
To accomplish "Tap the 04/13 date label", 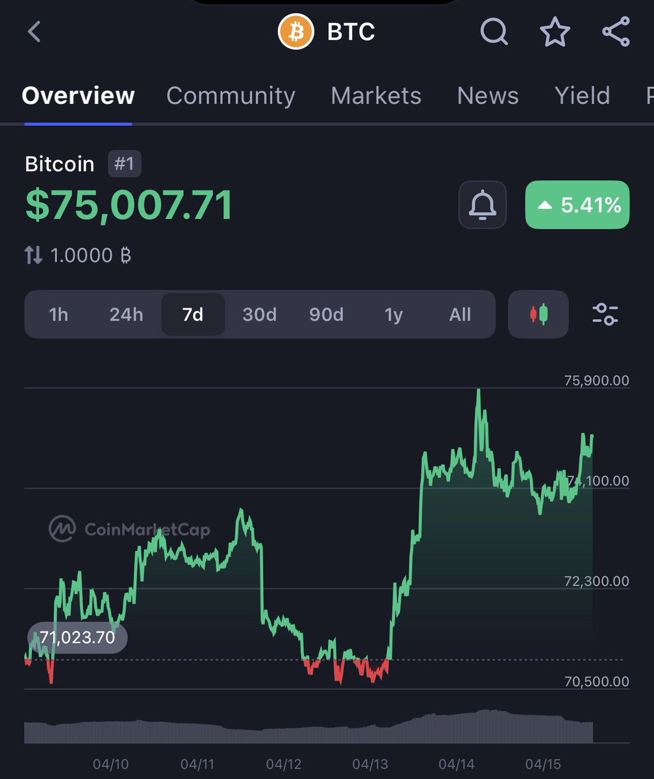I will click(370, 764).
